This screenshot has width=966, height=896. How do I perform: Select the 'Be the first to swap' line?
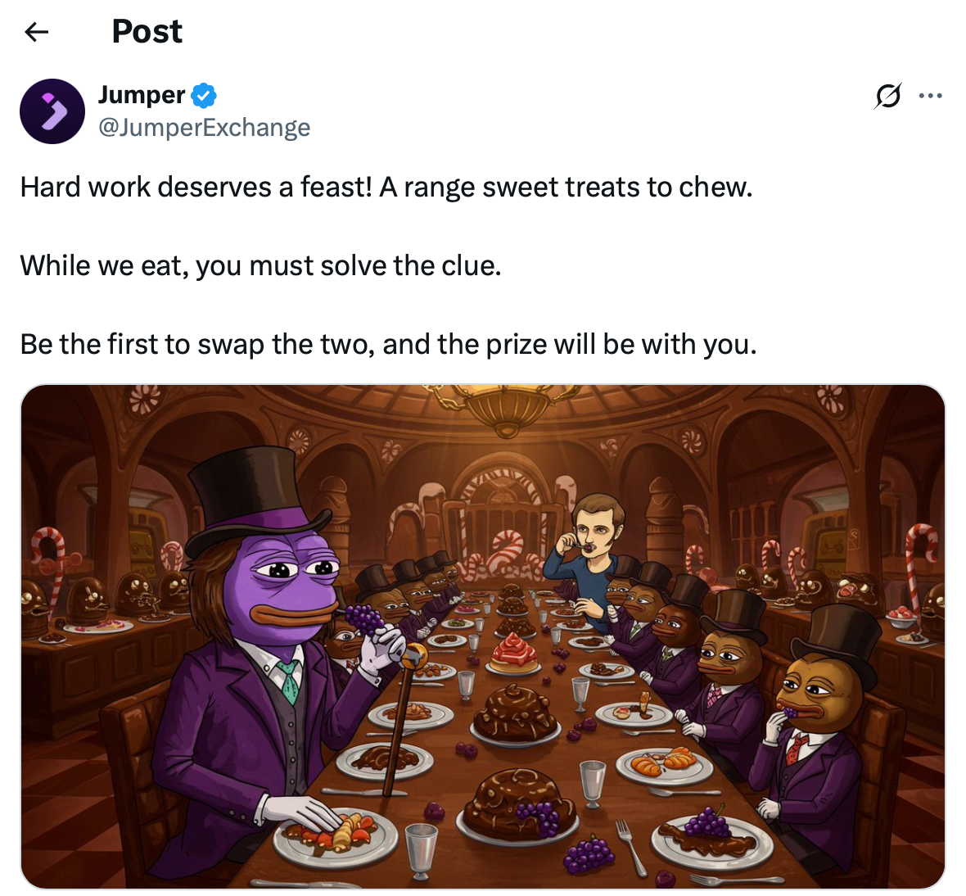pyautogui.click(x=388, y=345)
